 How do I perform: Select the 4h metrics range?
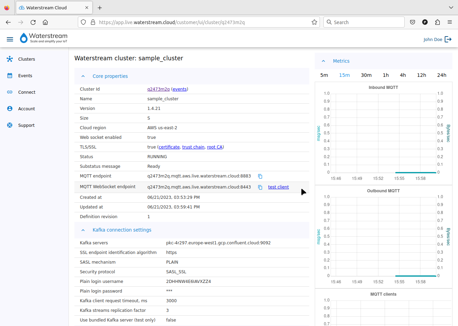[403, 75]
